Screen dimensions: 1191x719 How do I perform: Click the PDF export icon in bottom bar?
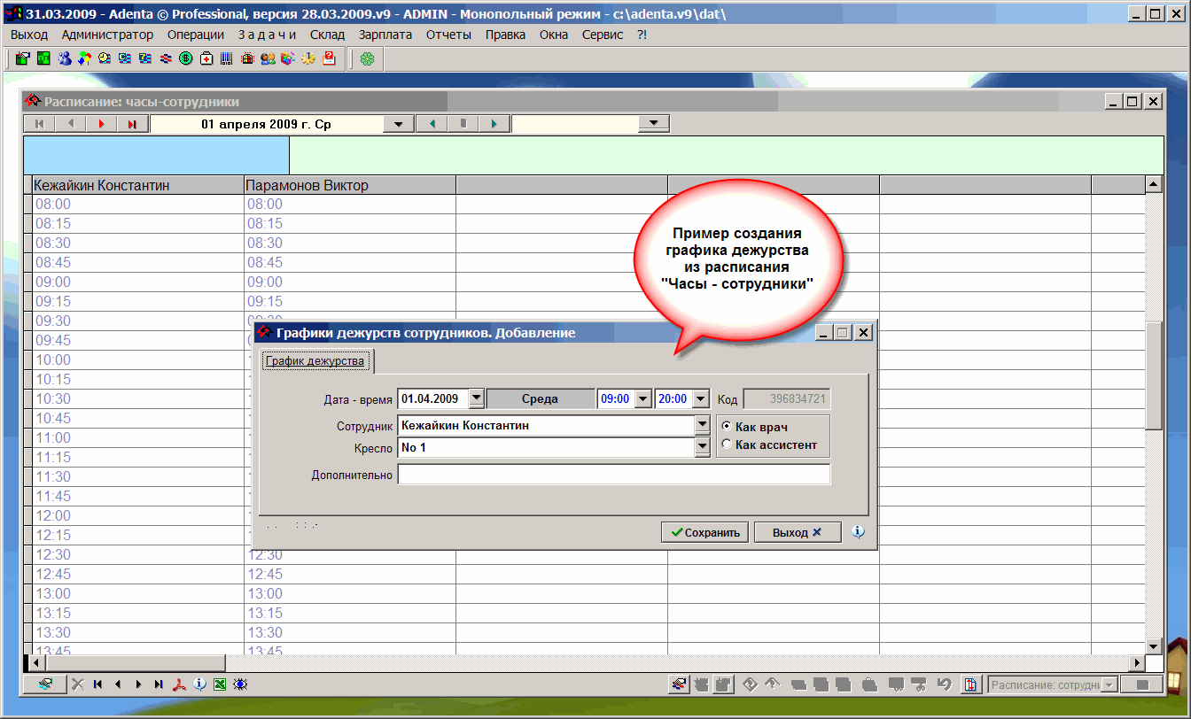[179, 684]
